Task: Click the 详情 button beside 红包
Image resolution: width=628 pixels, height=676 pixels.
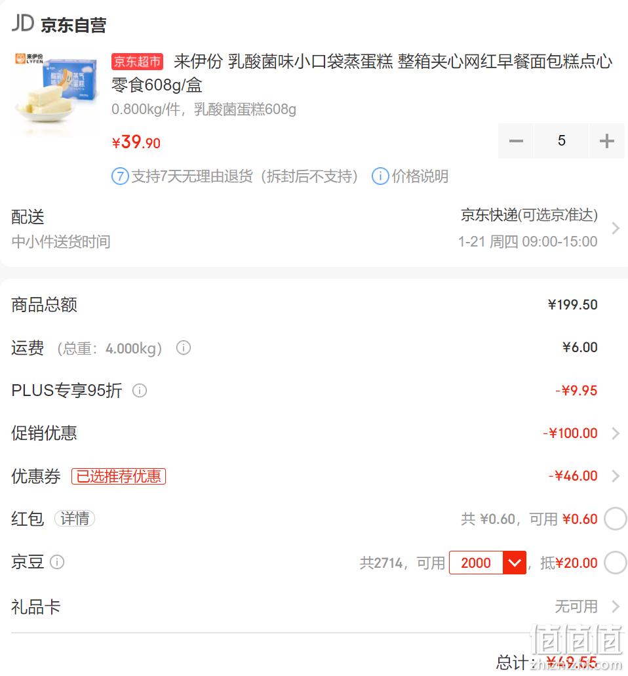Action: tap(75, 519)
